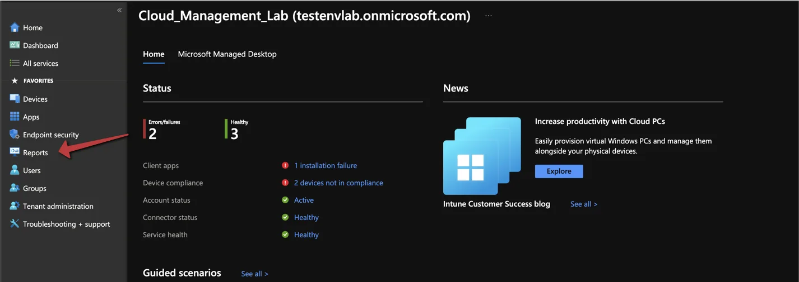Image resolution: width=799 pixels, height=282 pixels.
Task: Click the Dashboard chart icon
Action: (15, 45)
